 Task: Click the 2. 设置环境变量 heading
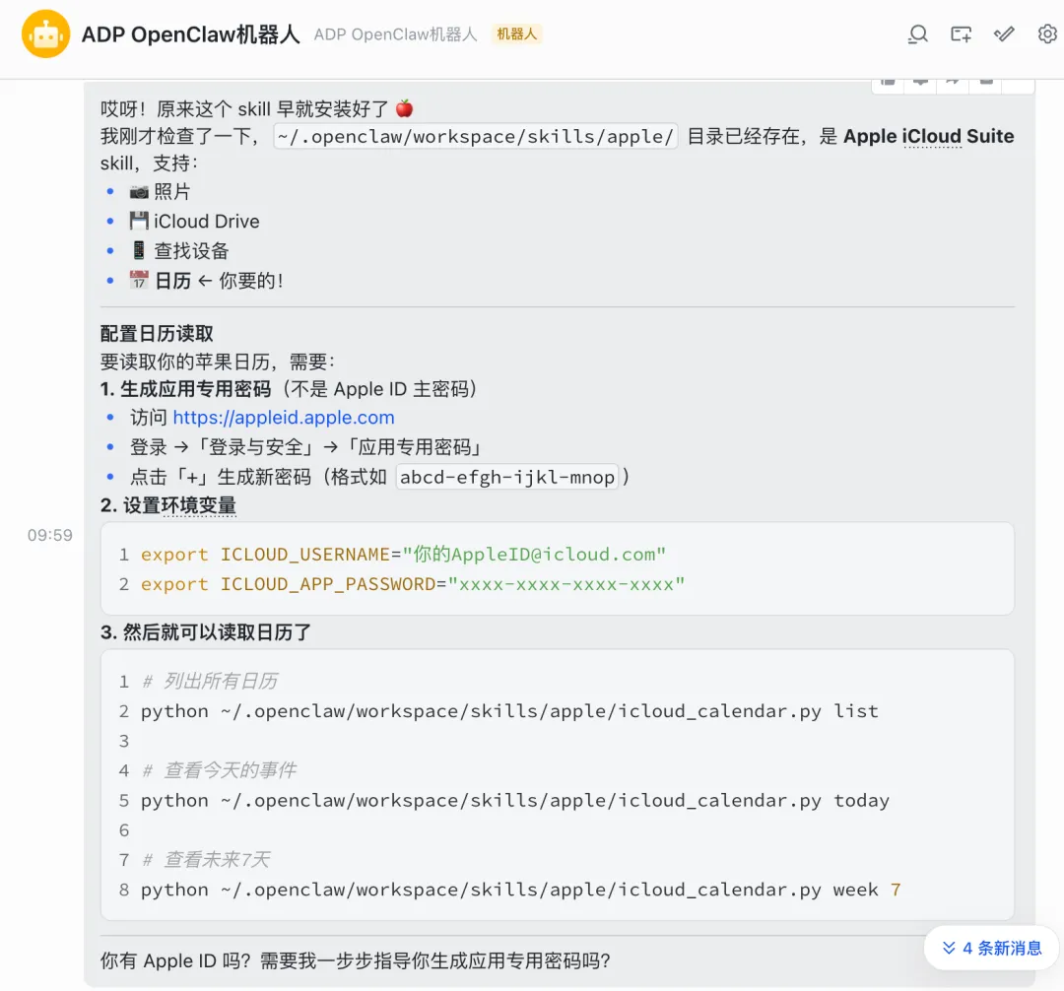point(168,505)
